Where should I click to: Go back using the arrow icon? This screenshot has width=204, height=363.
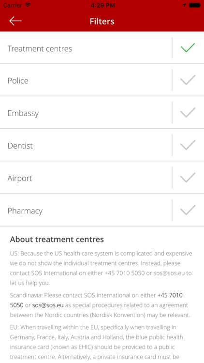pos(15,21)
